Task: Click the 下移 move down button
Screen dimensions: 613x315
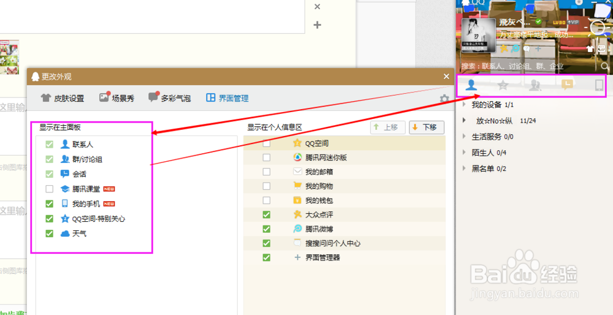Action: (427, 127)
